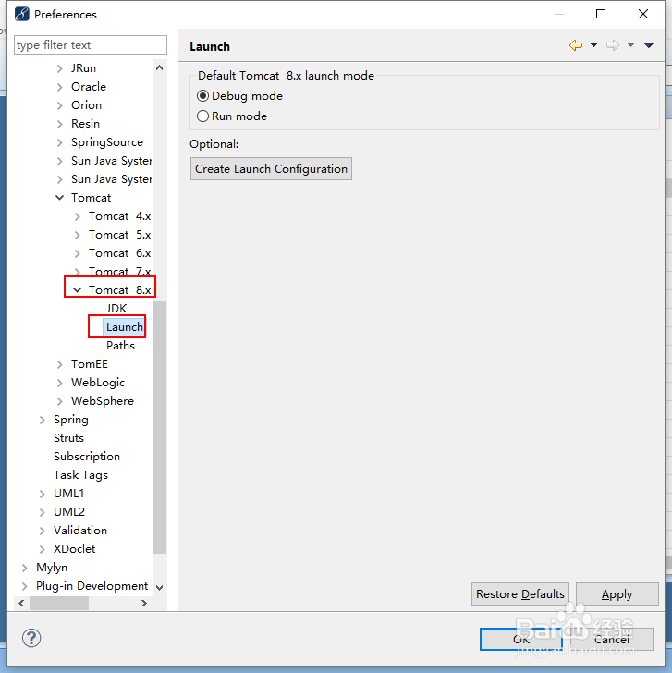Click horizontal scrollbar right arrow
Screen dimensions: 672x673
pyautogui.click(x=144, y=603)
